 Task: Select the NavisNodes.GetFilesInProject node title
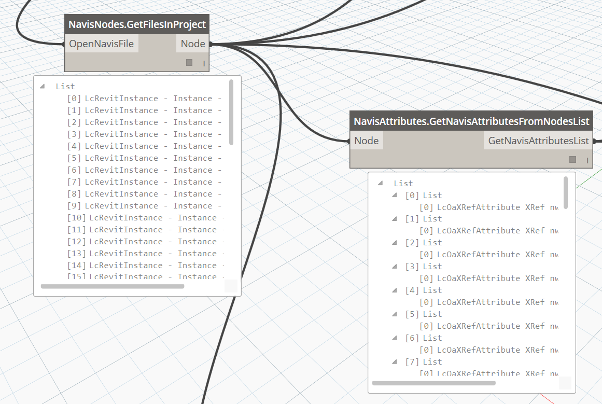tap(137, 25)
